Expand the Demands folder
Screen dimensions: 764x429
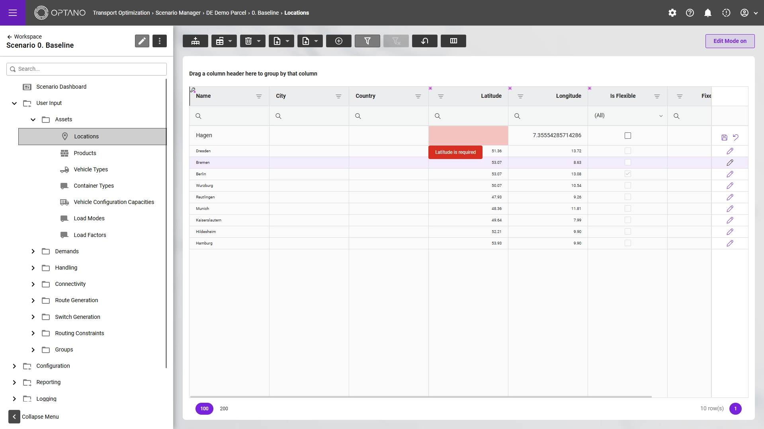pos(33,251)
